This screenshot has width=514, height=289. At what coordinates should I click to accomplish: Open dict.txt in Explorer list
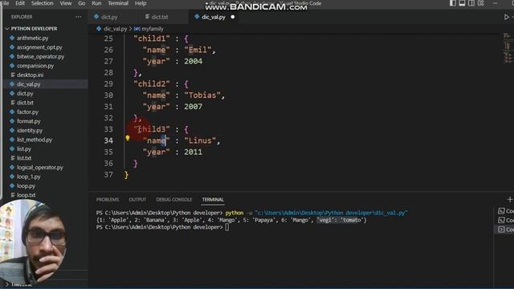tap(25, 103)
